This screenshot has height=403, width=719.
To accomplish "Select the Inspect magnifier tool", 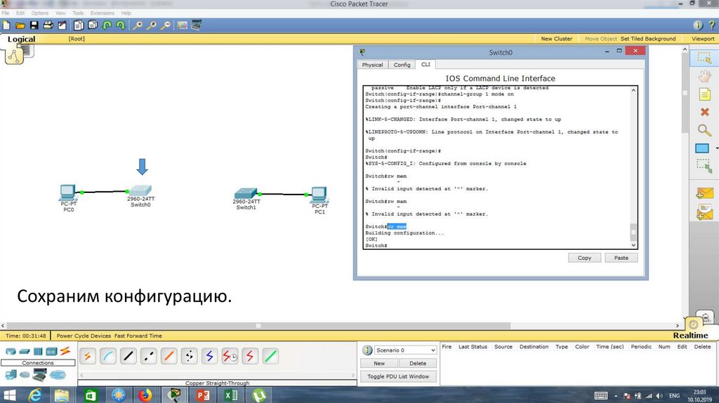I will pyautogui.click(x=704, y=130).
